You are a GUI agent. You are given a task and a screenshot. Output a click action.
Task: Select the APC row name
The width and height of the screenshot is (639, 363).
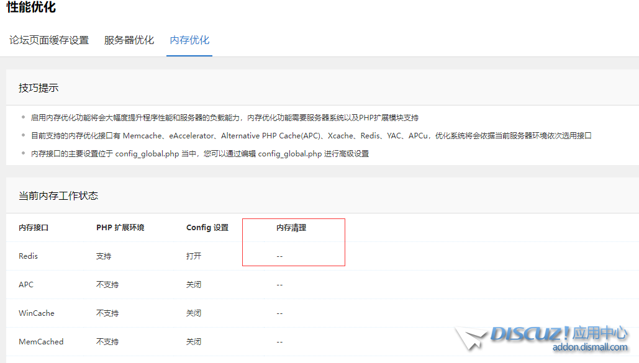point(26,285)
